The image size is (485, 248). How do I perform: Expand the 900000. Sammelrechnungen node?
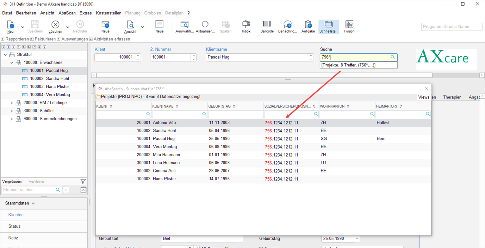point(12,119)
